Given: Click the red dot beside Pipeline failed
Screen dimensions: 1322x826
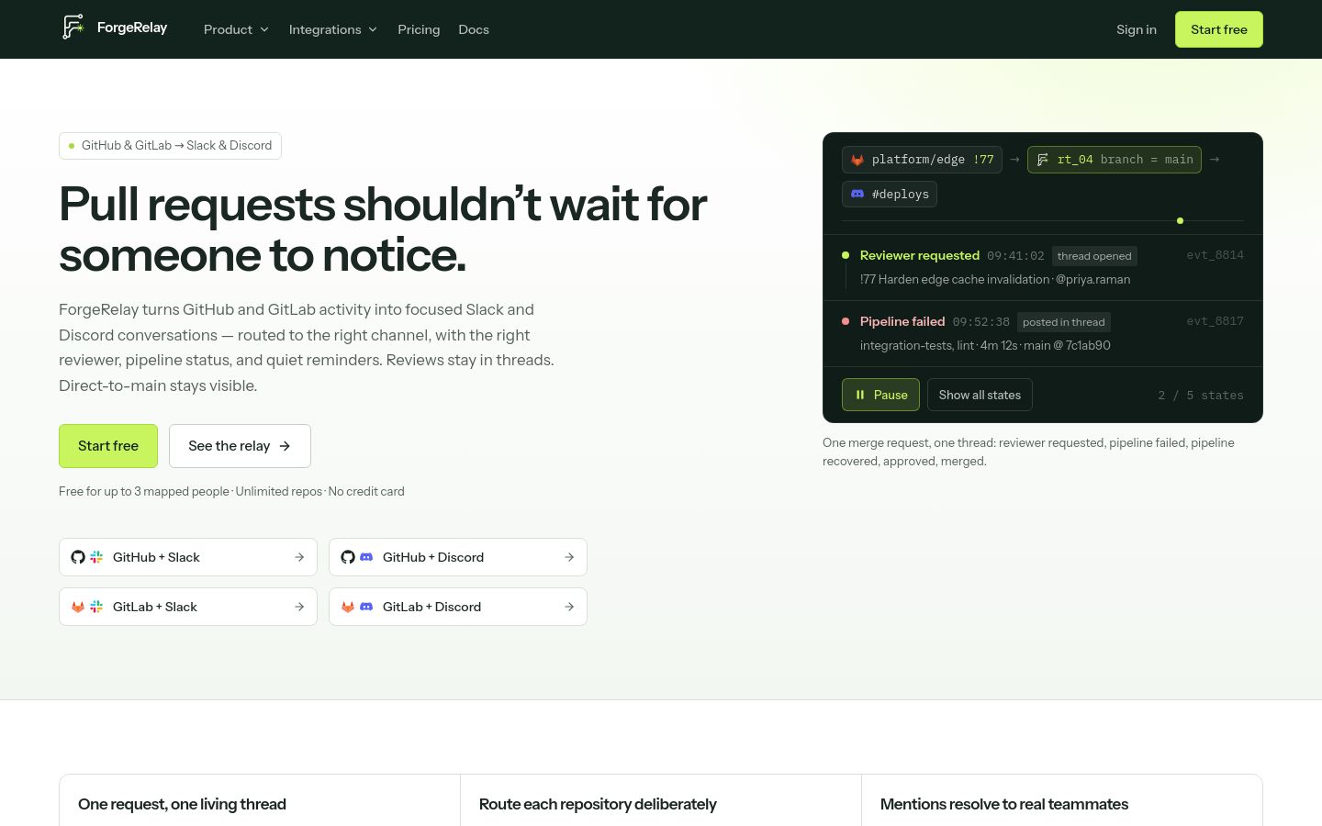Looking at the screenshot, I should tap(846, 321).
